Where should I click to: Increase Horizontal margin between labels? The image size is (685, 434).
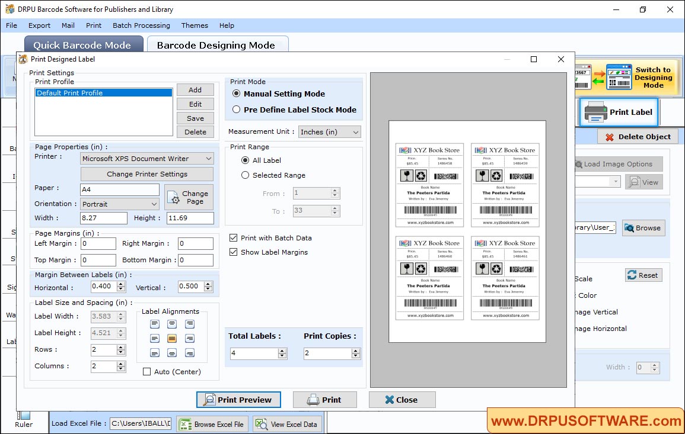(x=121, y=284)
